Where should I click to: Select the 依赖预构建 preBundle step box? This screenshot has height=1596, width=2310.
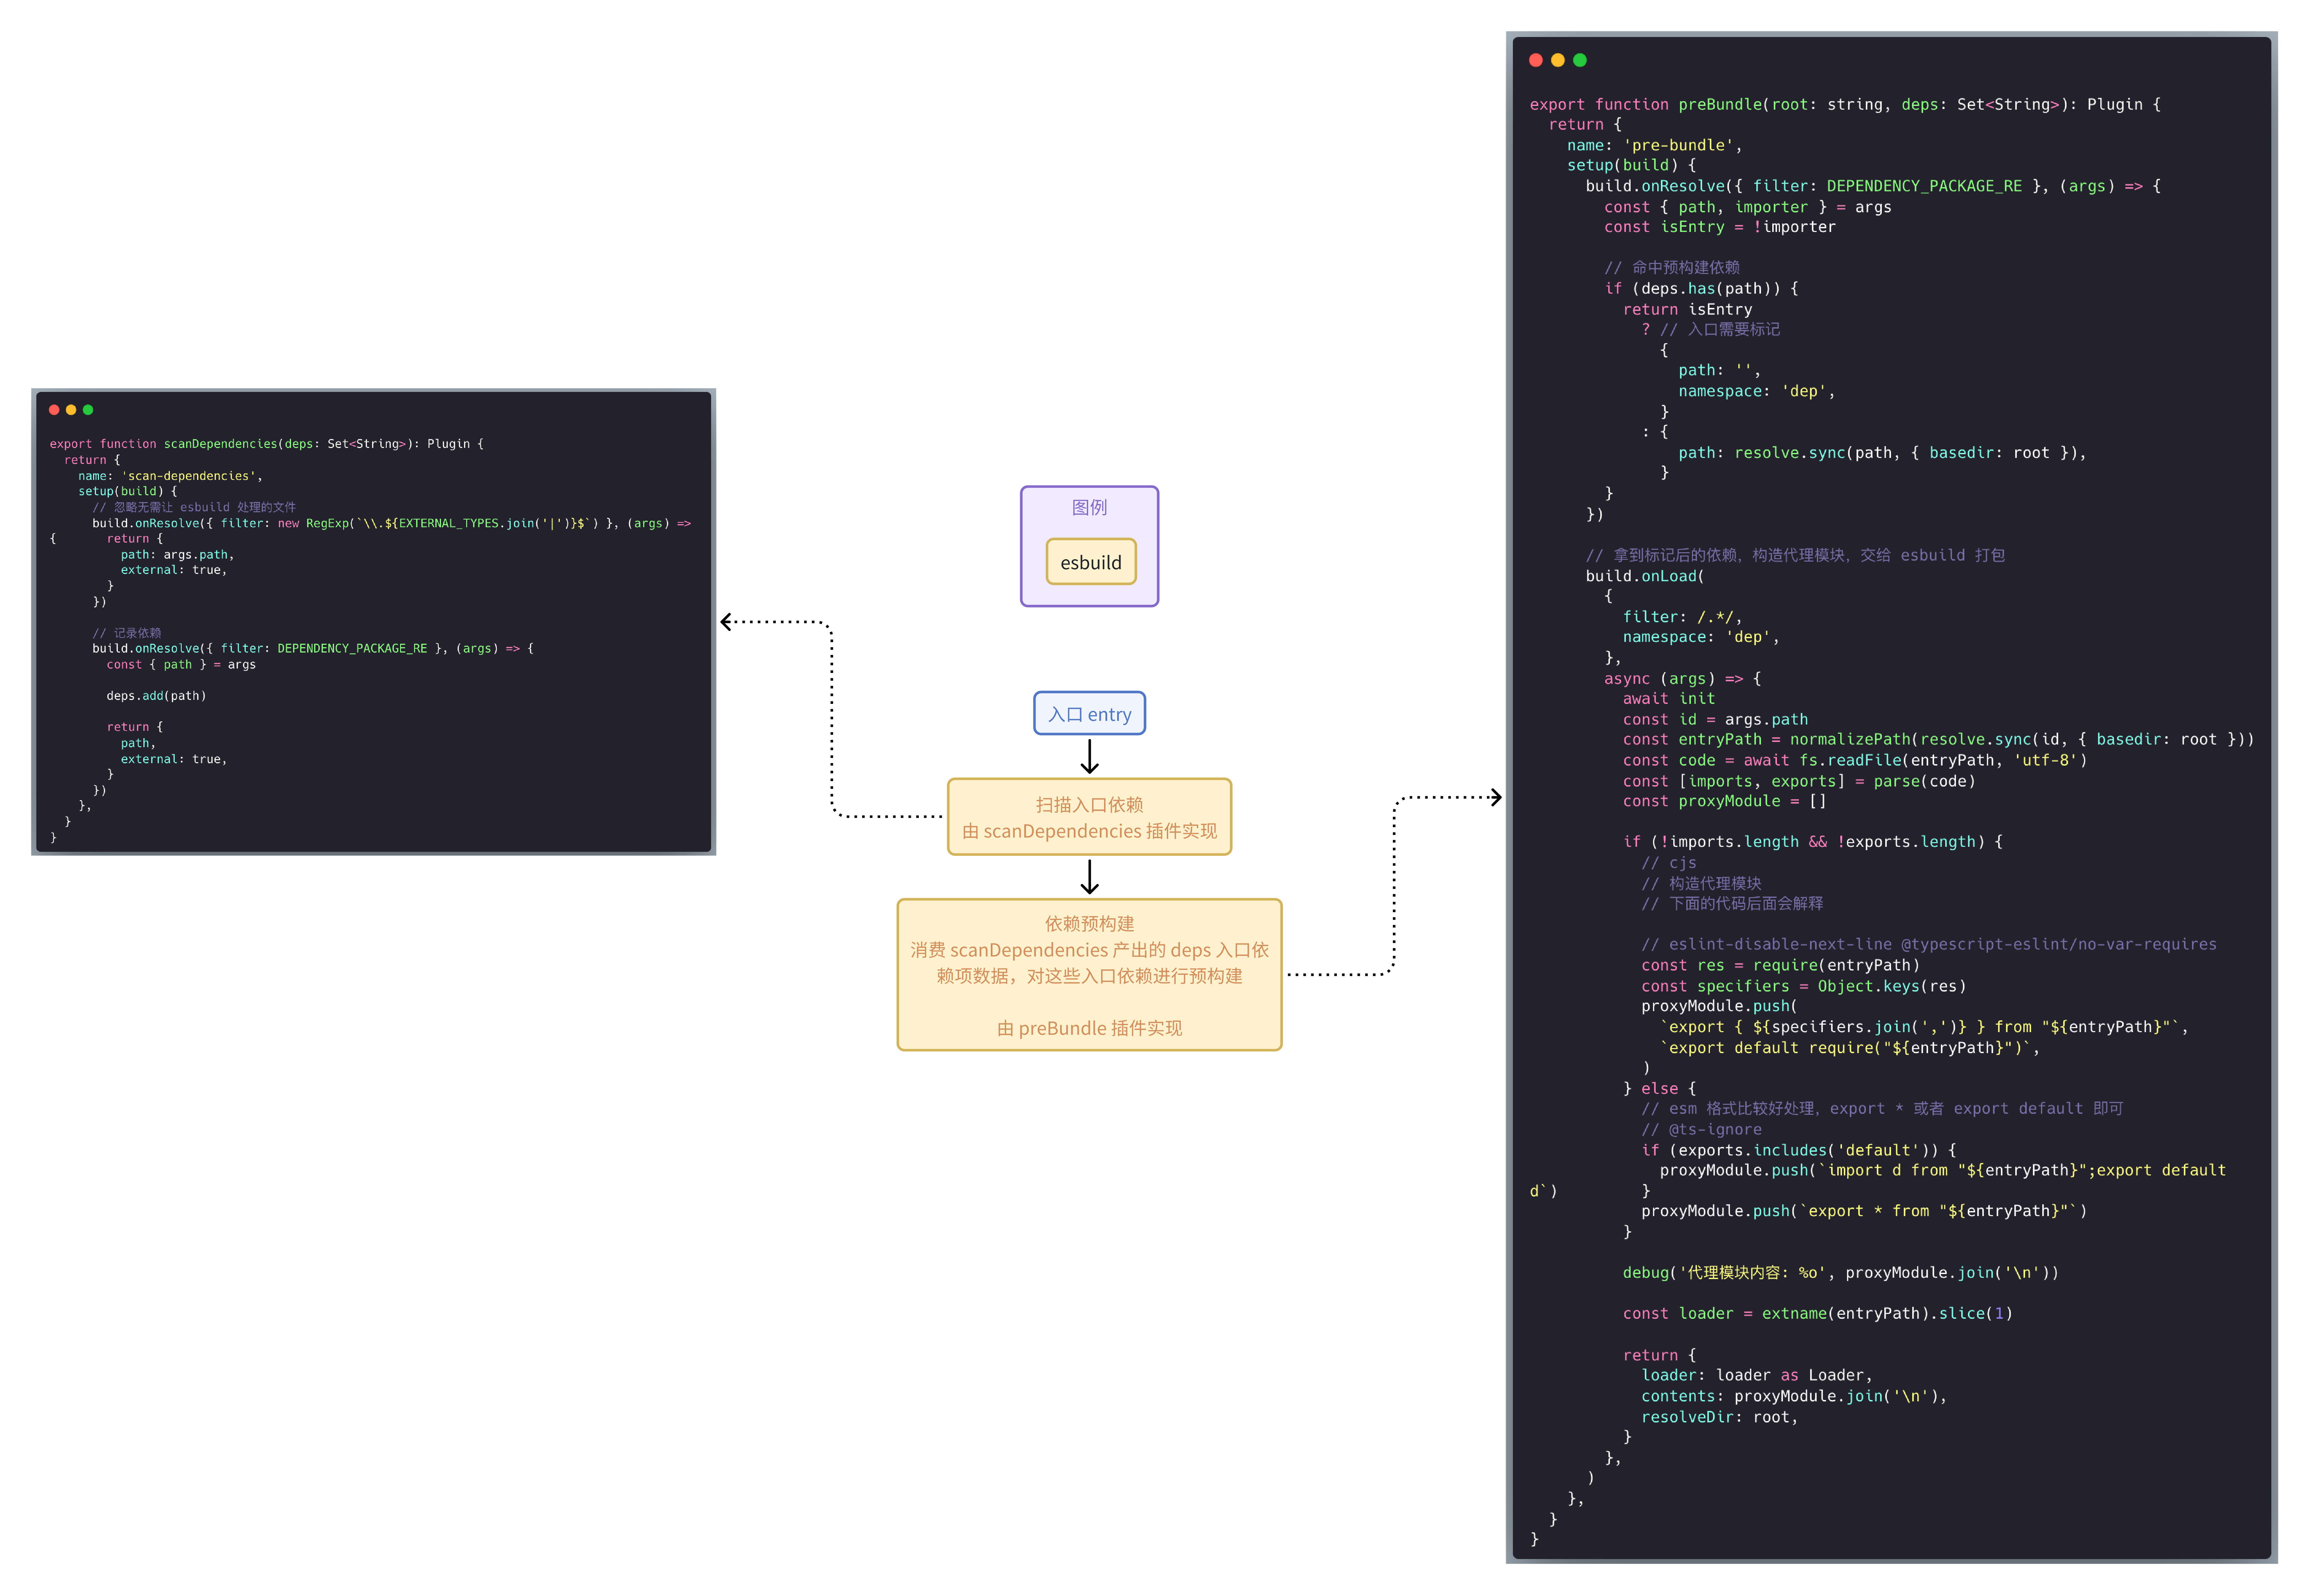pos(1089,975)
